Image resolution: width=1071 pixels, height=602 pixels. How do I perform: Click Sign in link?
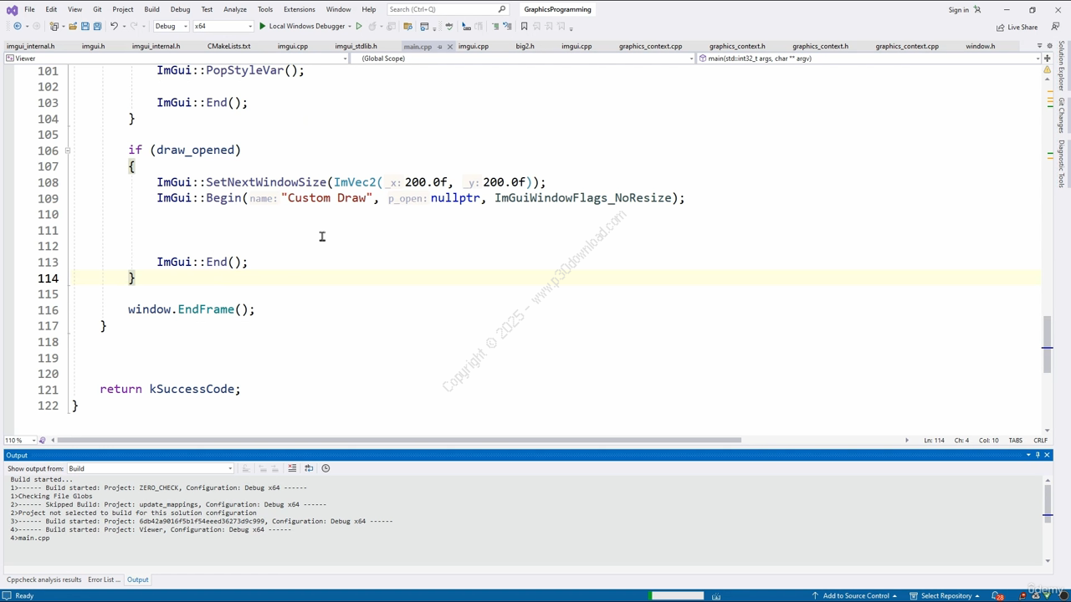click(x=958, y=9)
